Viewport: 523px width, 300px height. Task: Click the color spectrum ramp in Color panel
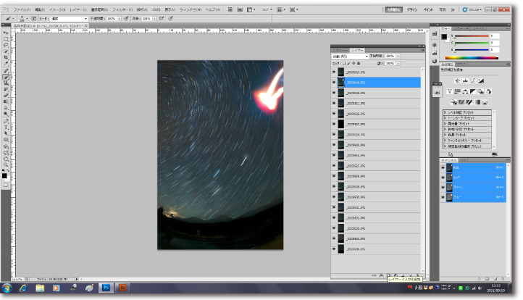click(x=472, y=57)
